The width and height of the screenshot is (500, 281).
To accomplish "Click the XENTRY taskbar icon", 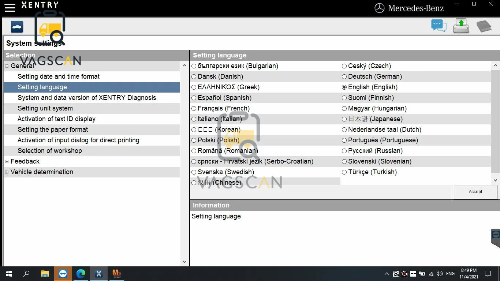I will 99,274.
